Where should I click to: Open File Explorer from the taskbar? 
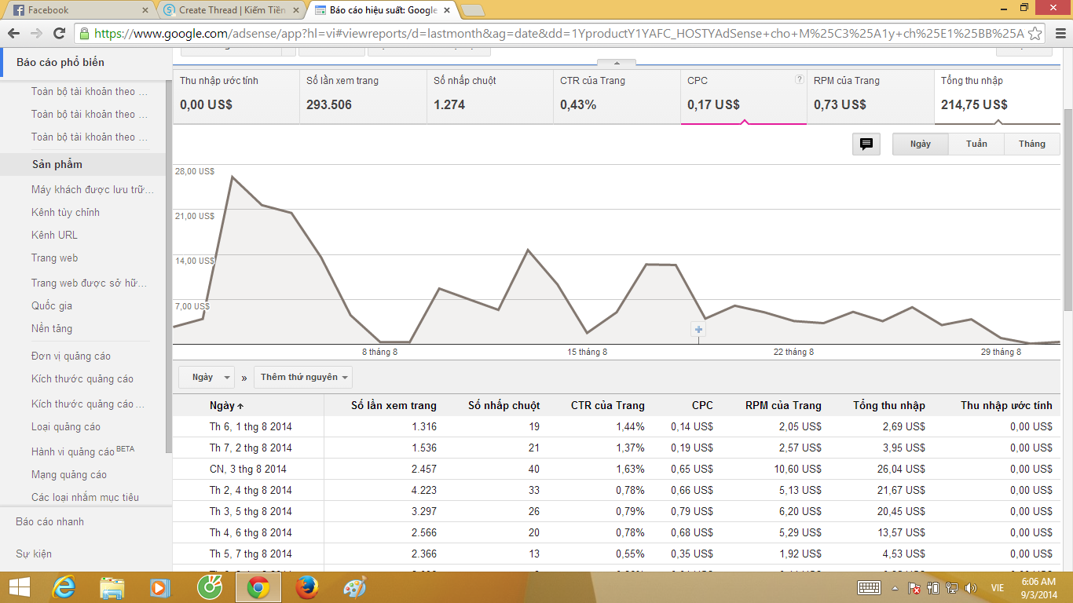coord(112,587)
